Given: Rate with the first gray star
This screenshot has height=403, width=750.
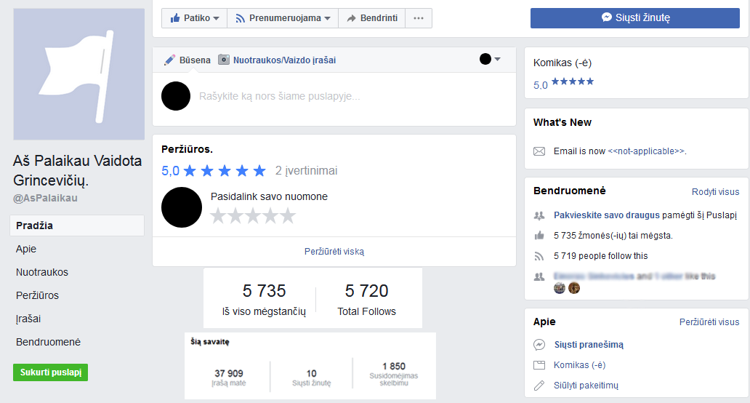Looking at the screenshot, I should (x=218, y=216).
